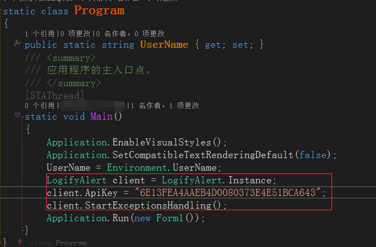Click the wrench icon beside UserName property
Image resolution: width=376 pixels, height=247 pixels.
tap(16, 44)
